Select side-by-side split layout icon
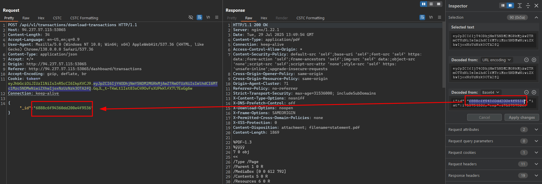Viewport: 542px width, 184px height. tap(423, 4)
